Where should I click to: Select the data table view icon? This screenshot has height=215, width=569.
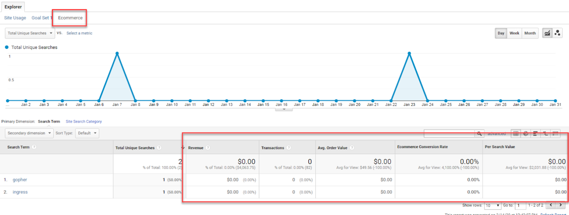pos(516,133)
